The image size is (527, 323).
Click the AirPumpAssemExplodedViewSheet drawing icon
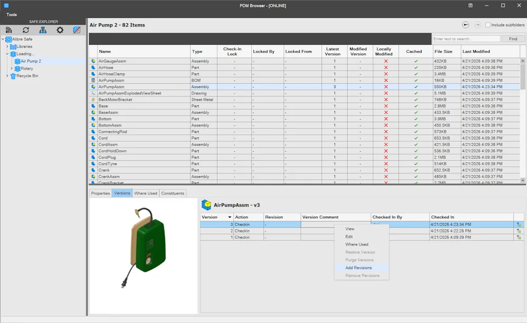click(93, 93)
